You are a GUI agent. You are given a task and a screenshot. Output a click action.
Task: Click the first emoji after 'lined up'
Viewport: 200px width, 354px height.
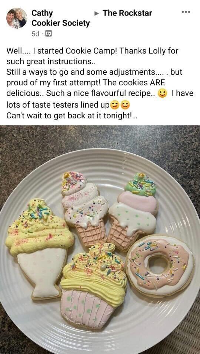pos(115,105)
